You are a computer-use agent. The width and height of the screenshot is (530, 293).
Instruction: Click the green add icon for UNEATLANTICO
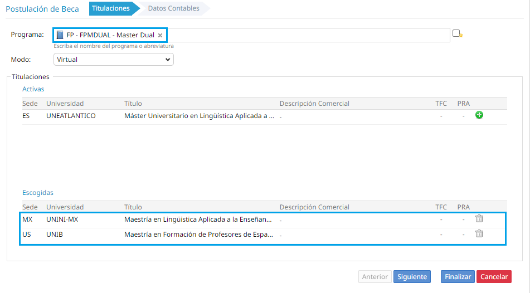pos(479,115)
